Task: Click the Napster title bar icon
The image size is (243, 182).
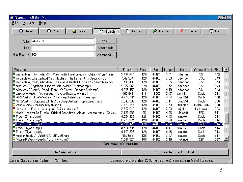Action: click(12, 18)
